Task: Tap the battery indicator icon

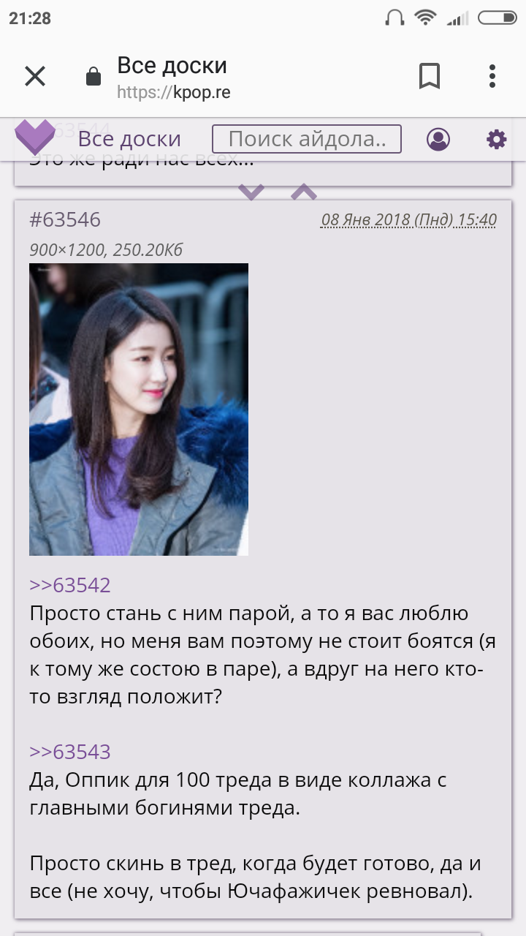Action: click(497, 18)
